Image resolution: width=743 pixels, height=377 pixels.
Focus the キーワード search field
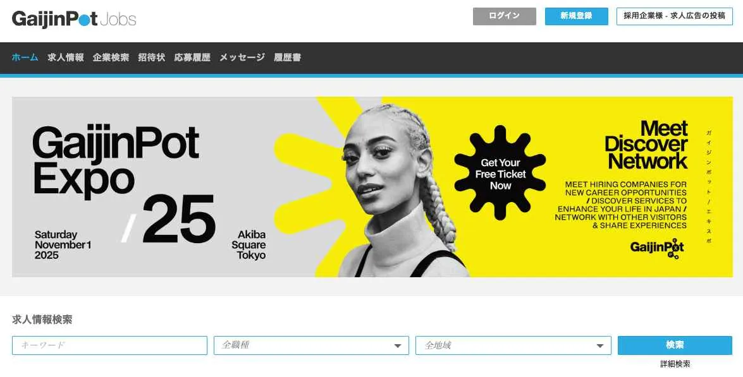coord(109,345)
